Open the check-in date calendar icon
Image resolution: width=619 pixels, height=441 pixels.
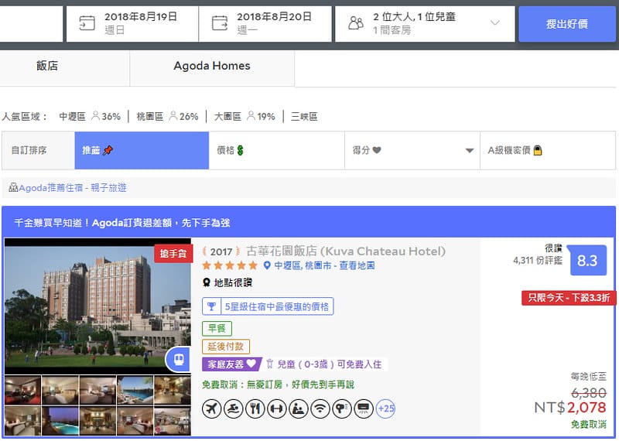tap(87, 23)
